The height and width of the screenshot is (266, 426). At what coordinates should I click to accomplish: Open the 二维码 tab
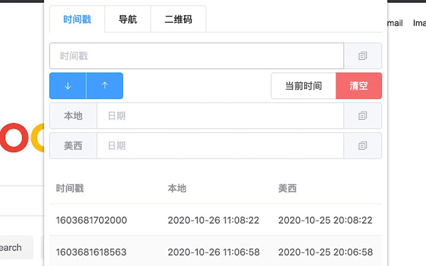(x=178, y=19)
